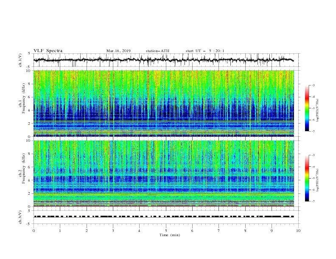Click time axis tick label "8"
The width and height of the screenshot is (336, 259).
(245, 231)
